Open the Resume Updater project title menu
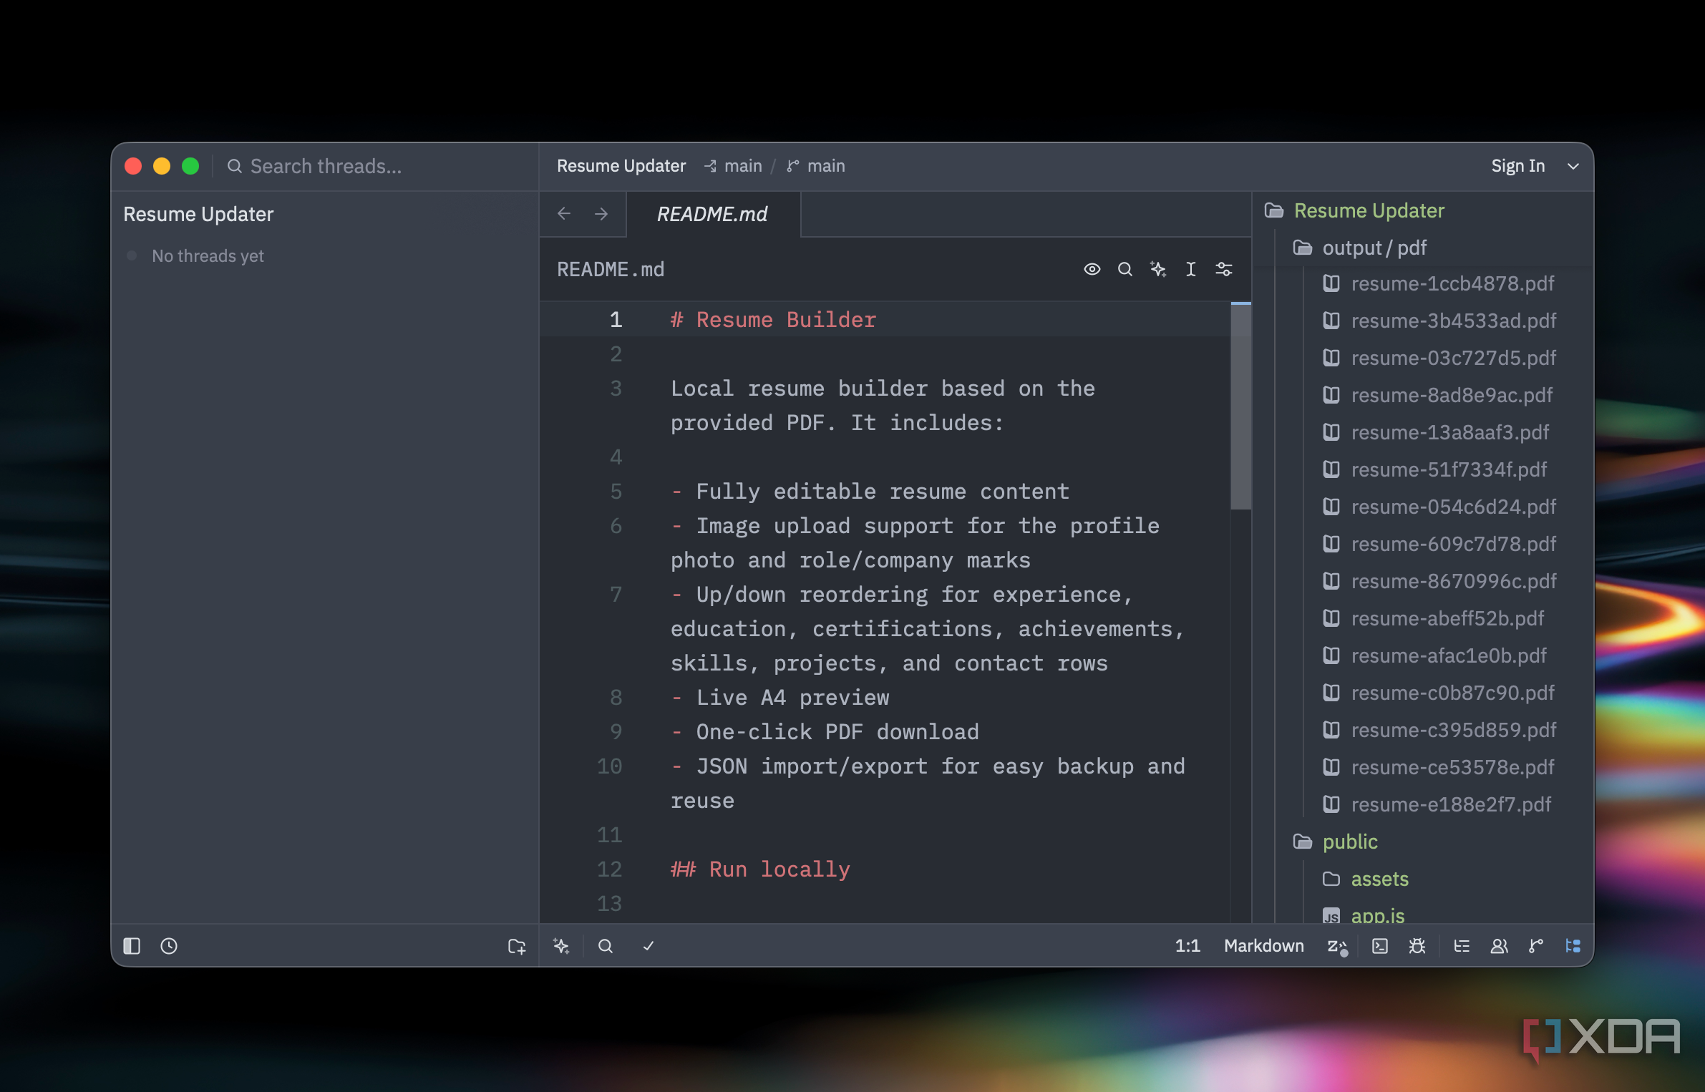Screen dimensions: 1705x1092 [x=621, y=166]
